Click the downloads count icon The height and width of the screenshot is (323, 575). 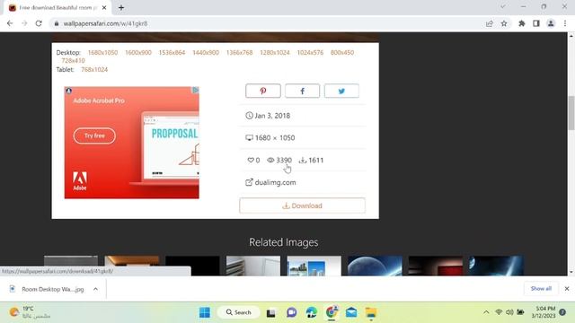pos(303,160)
